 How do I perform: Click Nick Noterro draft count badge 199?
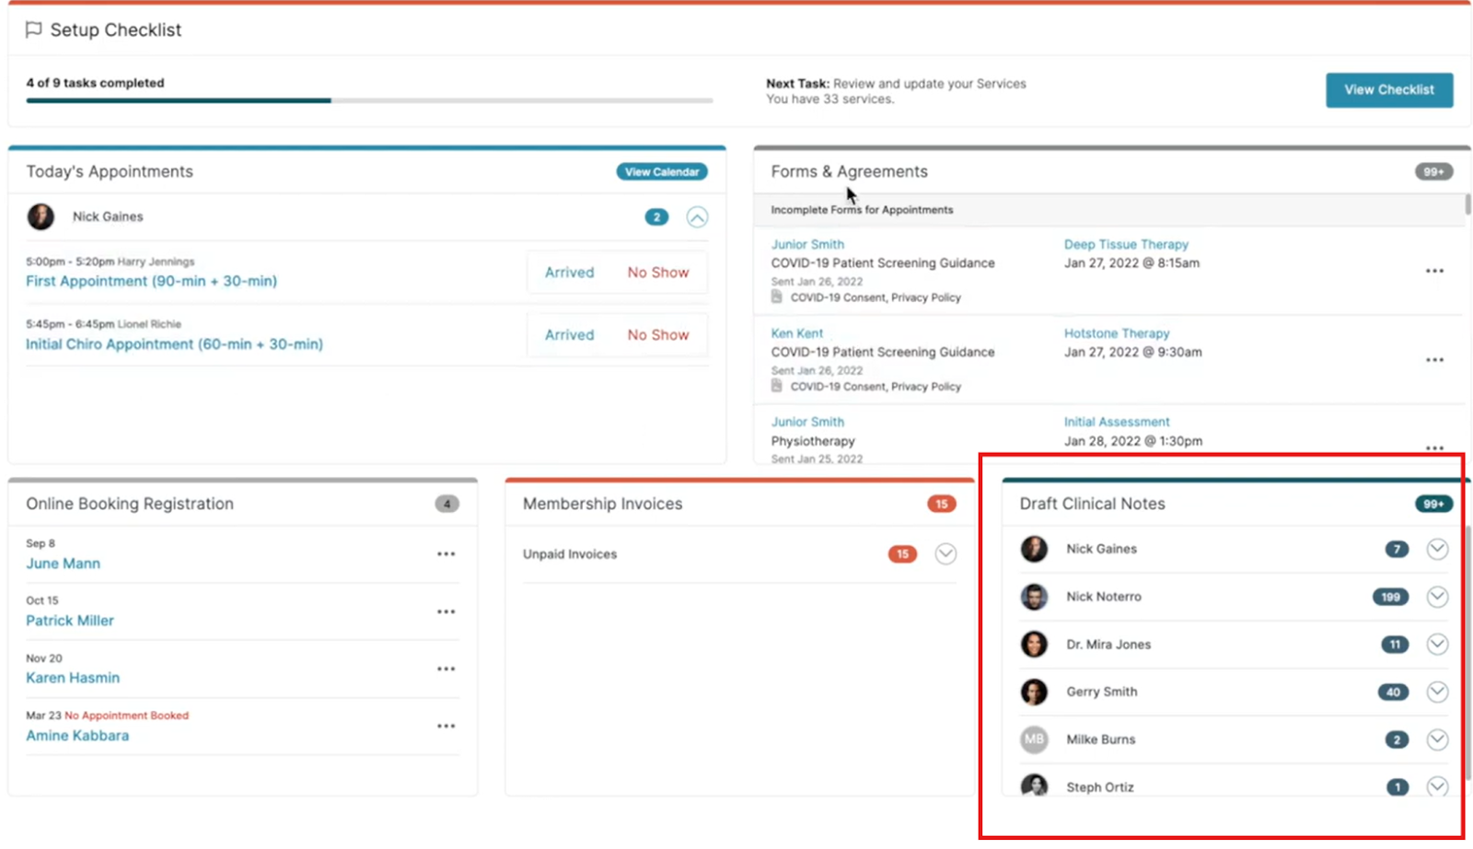coord(1390,597)
